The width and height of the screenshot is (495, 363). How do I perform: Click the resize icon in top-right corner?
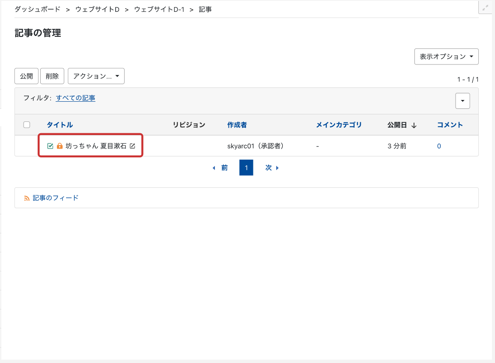485,7
